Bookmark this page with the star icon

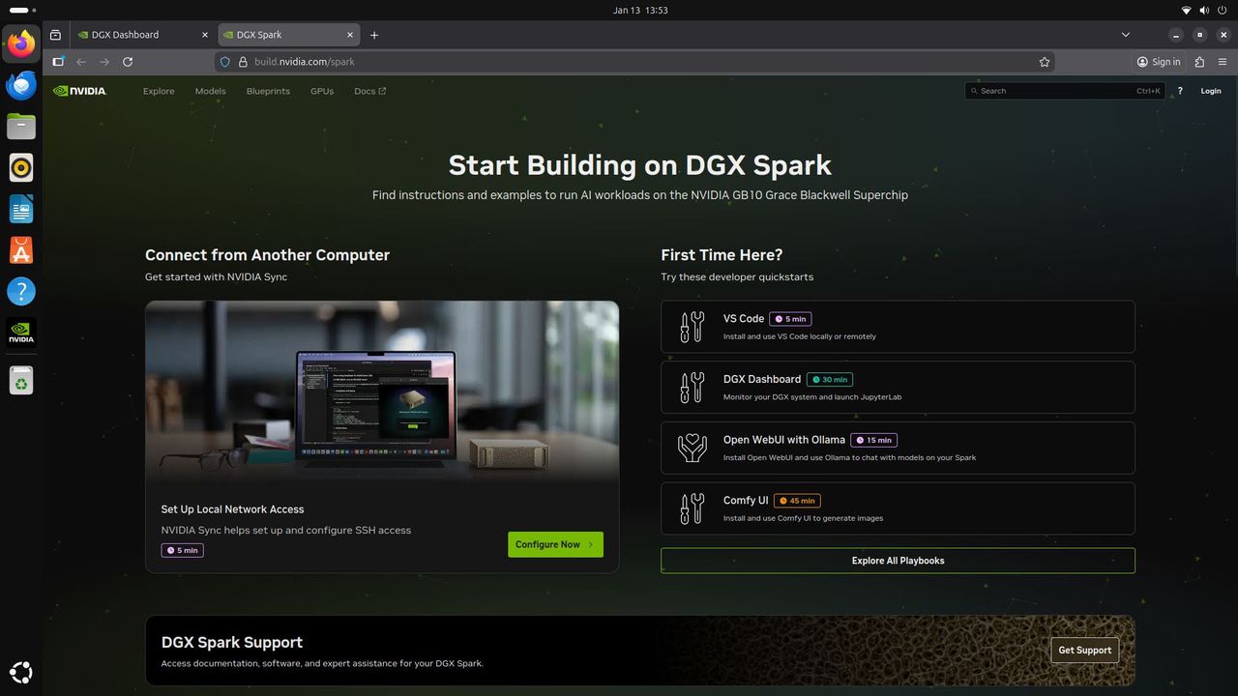[x=1045, y=62]
